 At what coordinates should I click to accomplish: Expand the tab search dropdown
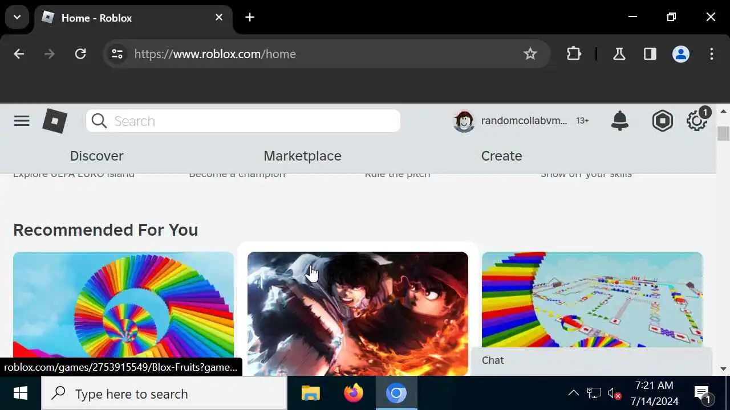tap(17, 18)
